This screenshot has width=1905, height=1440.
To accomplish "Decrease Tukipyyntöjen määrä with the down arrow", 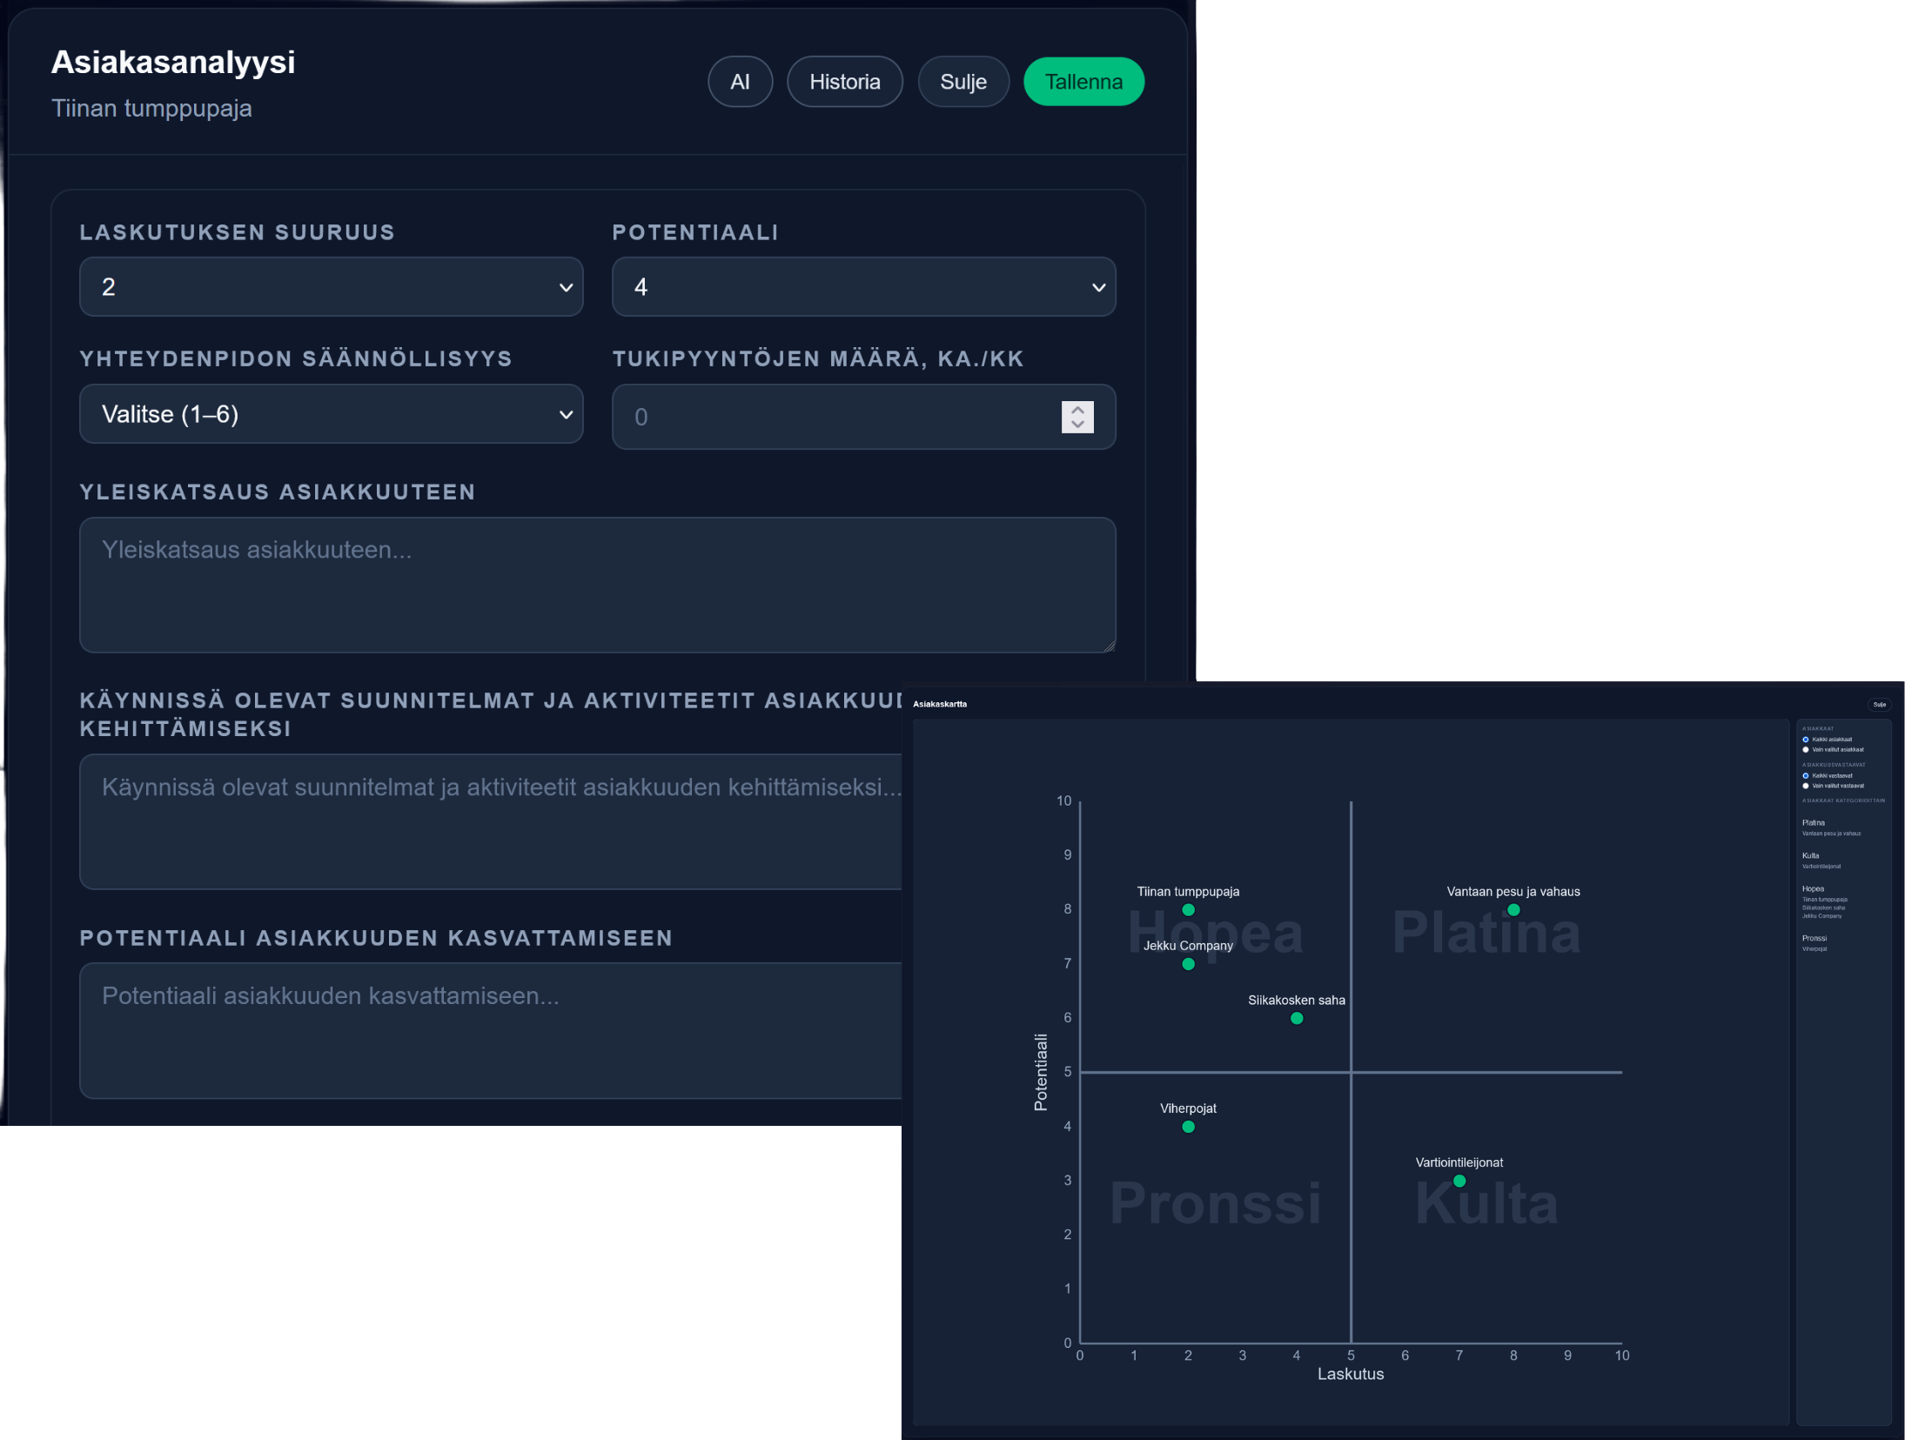I will [x=1077, y=425].
